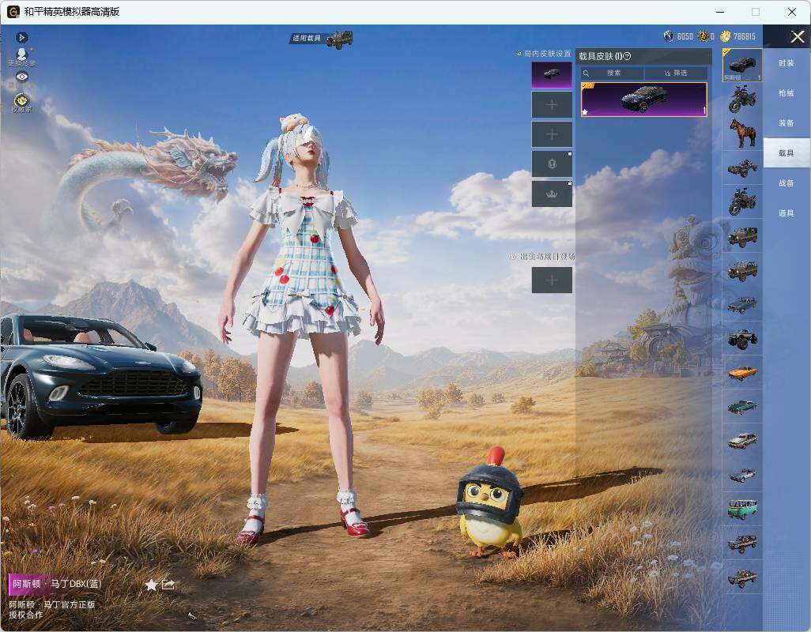The width and height of the screenshot is (811, 632).
Task: Share the vehicle skin via share icon
Action: (x=168, y=584)
